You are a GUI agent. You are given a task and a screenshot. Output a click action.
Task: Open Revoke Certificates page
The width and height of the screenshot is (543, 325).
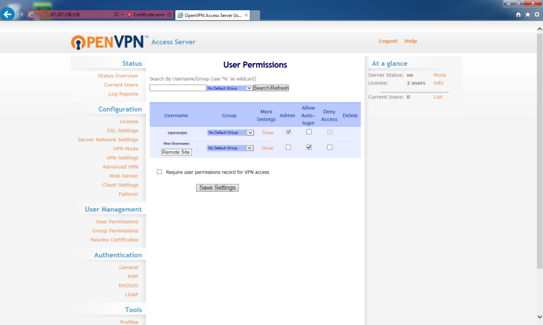115,240
